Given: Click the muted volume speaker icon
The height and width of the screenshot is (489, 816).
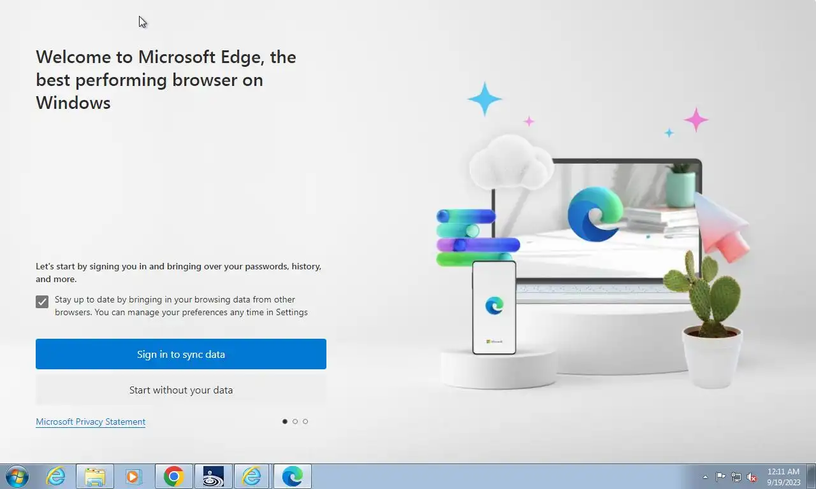Looking at the screenshot, I should click(752, 477).
